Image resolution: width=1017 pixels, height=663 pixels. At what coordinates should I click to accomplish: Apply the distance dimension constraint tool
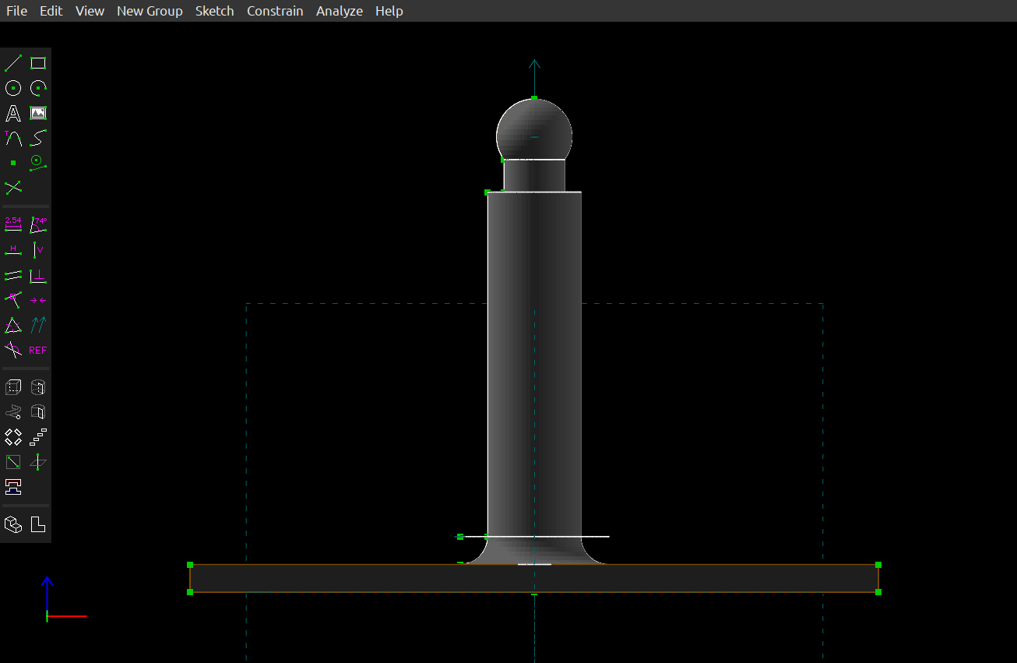pyautogui.click(x=13, y=225)
